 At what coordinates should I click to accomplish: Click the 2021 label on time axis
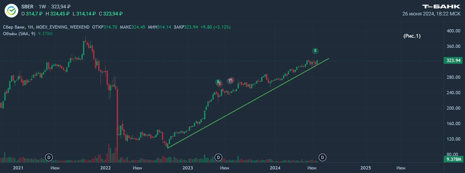18,168
